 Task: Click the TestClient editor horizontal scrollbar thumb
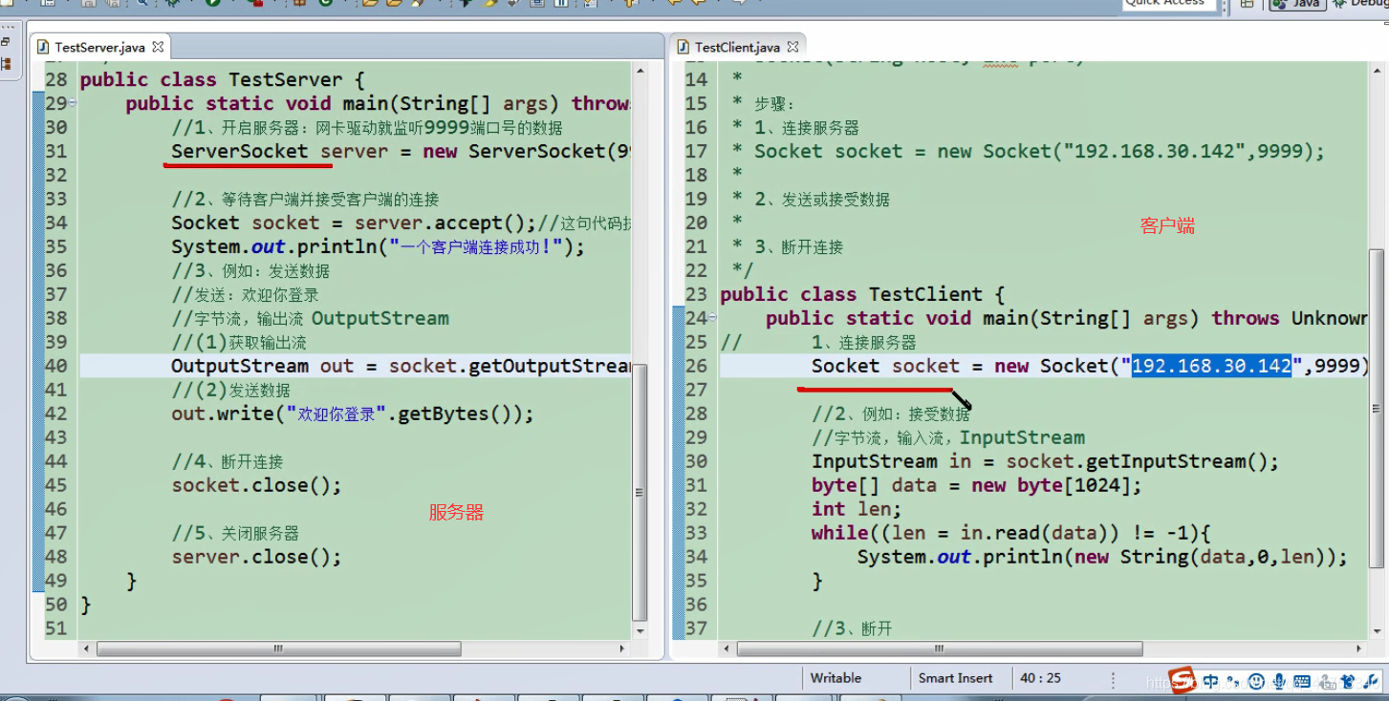point(940,648)
